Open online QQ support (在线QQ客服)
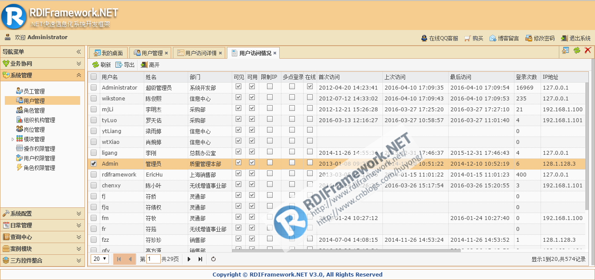 coord(439,38)
